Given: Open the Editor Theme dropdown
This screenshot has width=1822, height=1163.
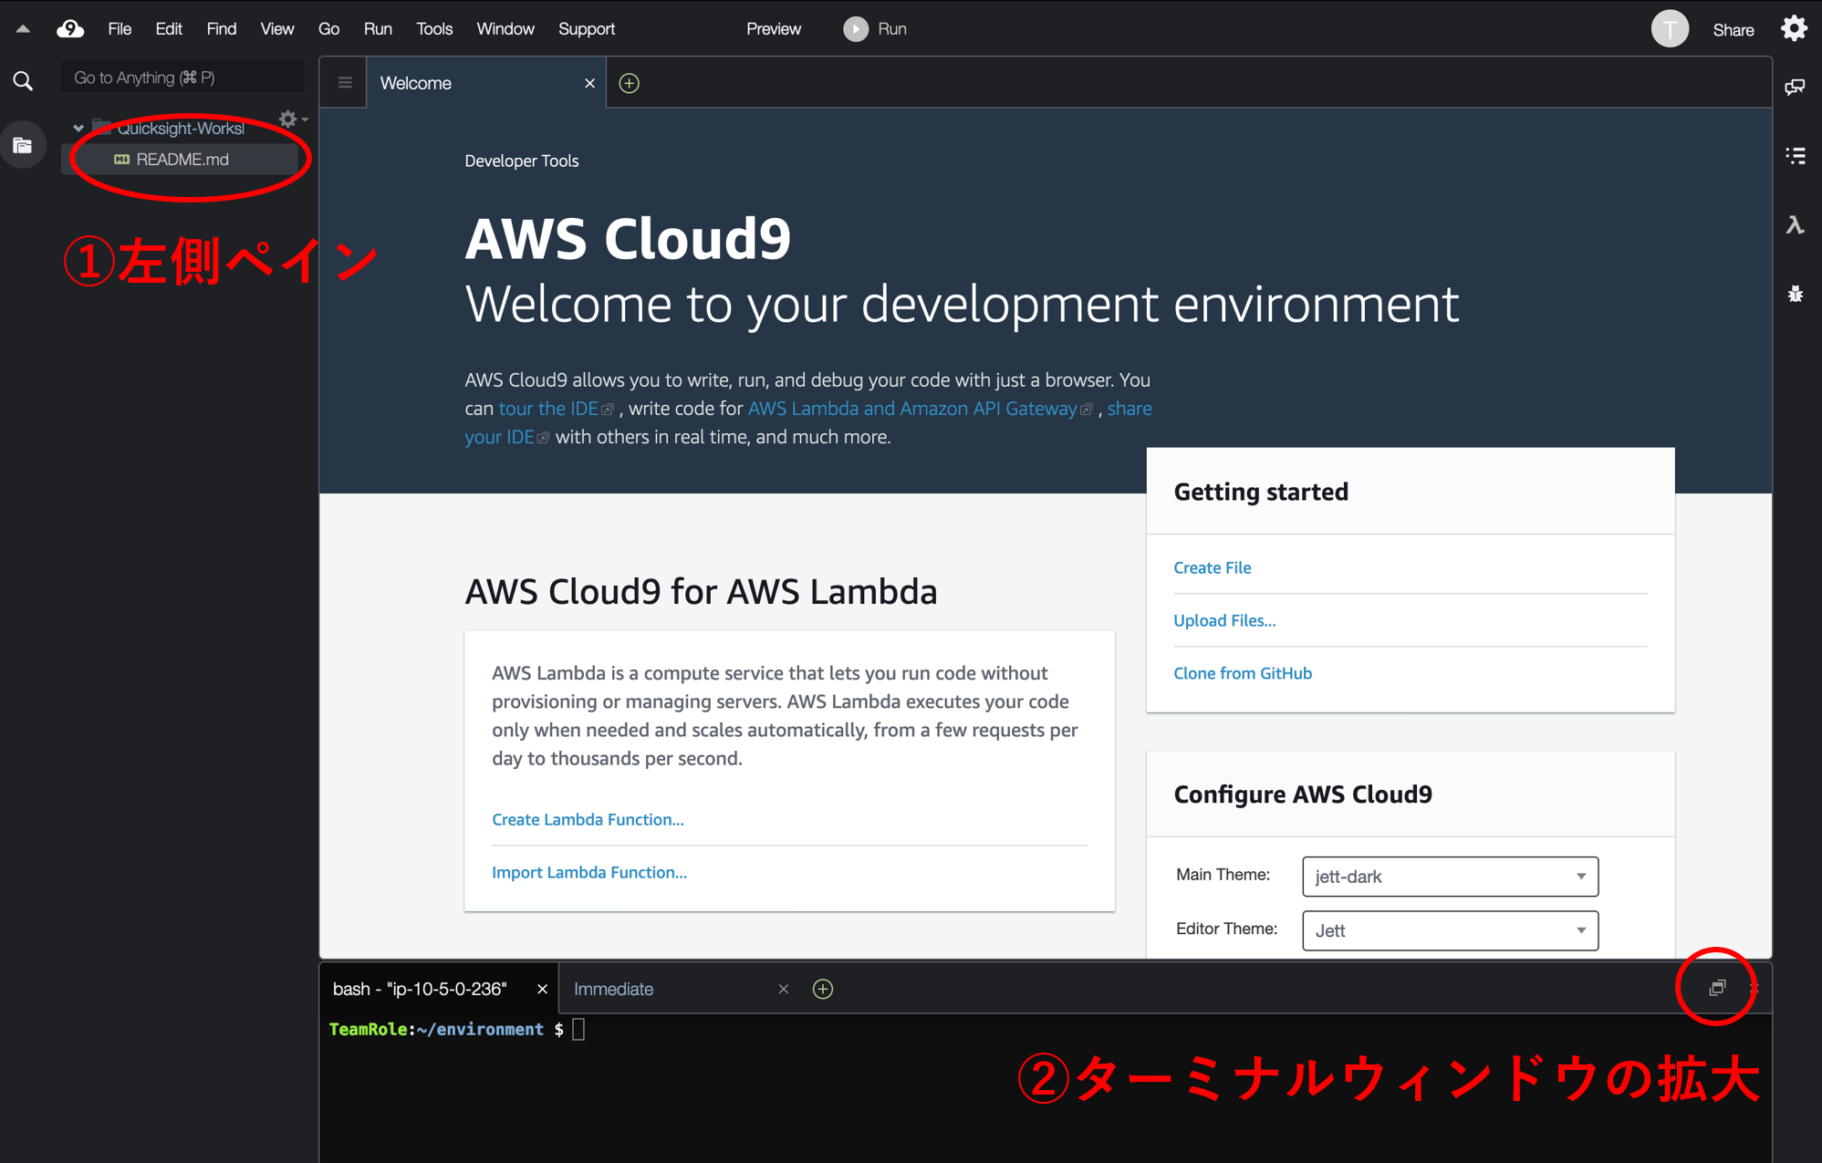Looking at the screenshot, I should coord(1450,930).
